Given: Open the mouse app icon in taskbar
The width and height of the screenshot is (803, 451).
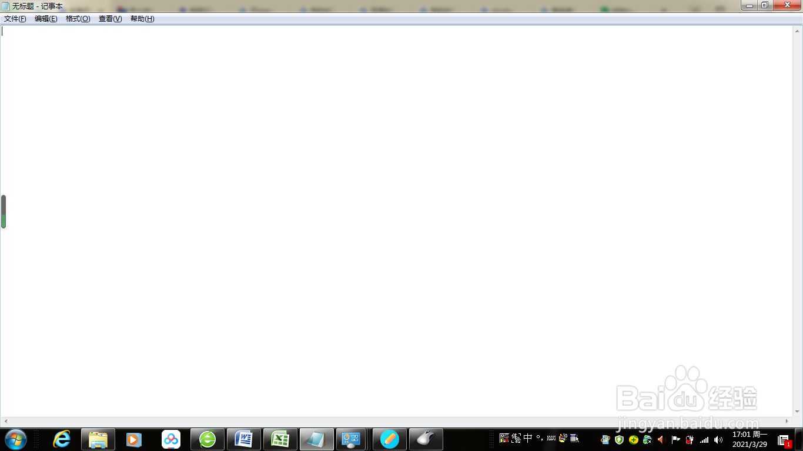Looking at the screenshot, I should tap(426, 439).
